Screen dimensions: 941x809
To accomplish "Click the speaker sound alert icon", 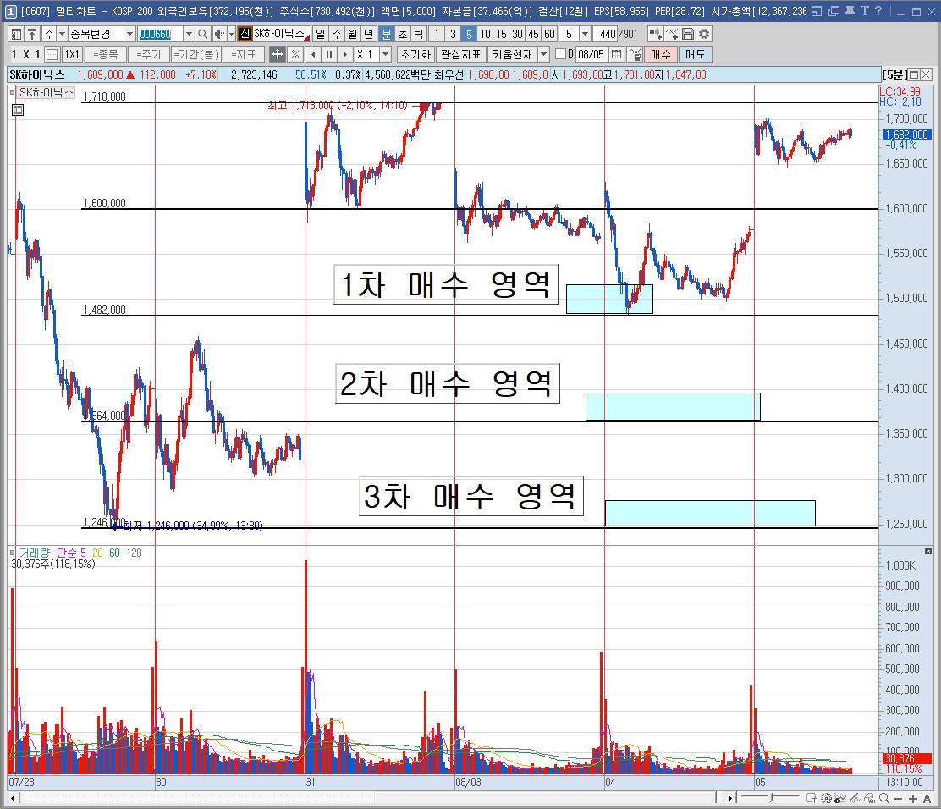I will coord(219,34).
